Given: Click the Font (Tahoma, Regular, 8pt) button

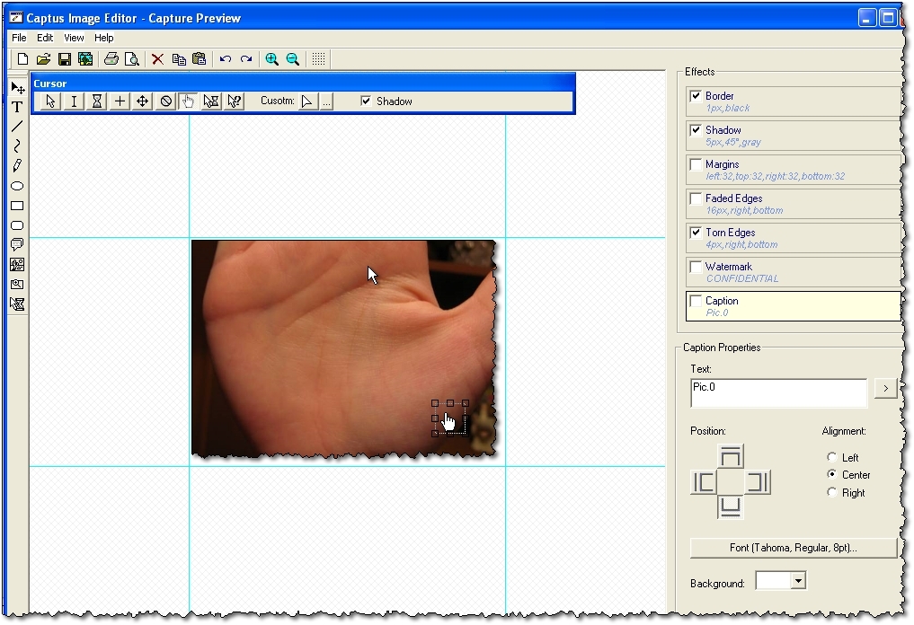Looking at the screenshot, I should (793, 548).
